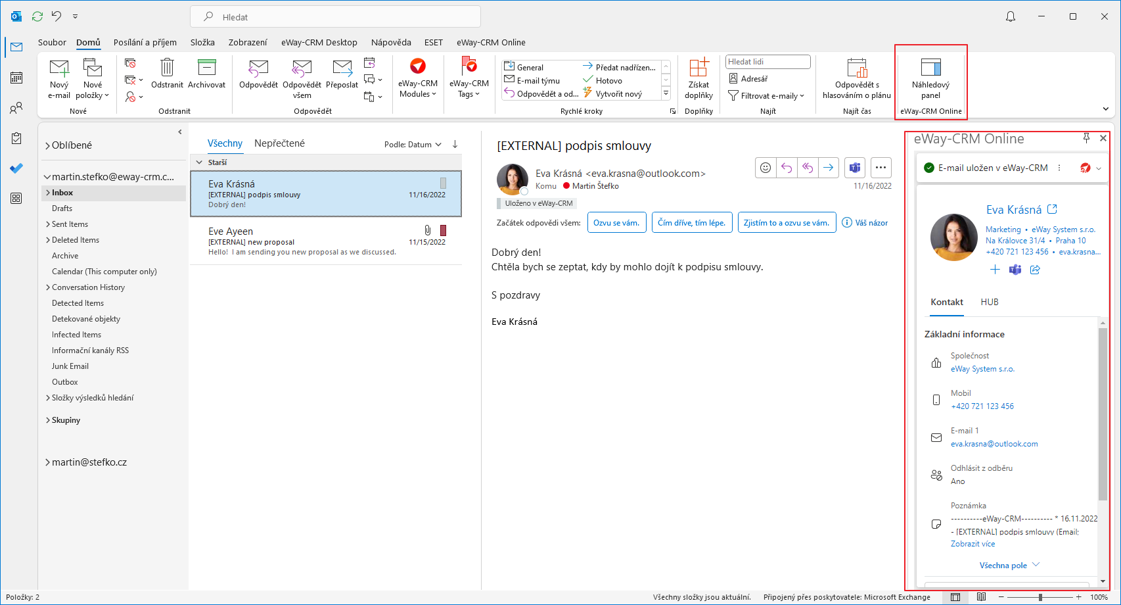
Task: Click Odpovědět s hlasováním o plánu
Action: pyautogui.click(x=857, y=78)
